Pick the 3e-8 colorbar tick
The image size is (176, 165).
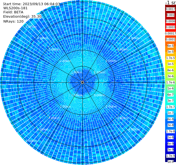click(171, 125)
